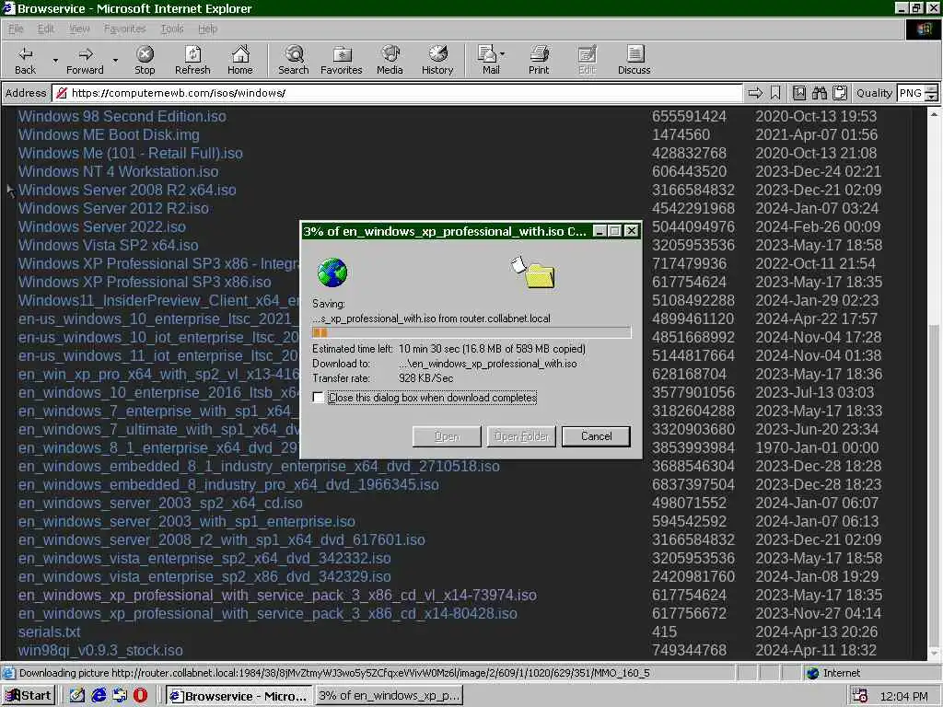The image size is (943, 707).
Task: Print the current page
Action: point(539,60)
